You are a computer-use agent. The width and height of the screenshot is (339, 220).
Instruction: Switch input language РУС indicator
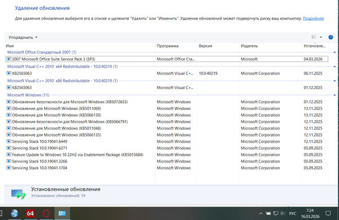pos(293,213)
